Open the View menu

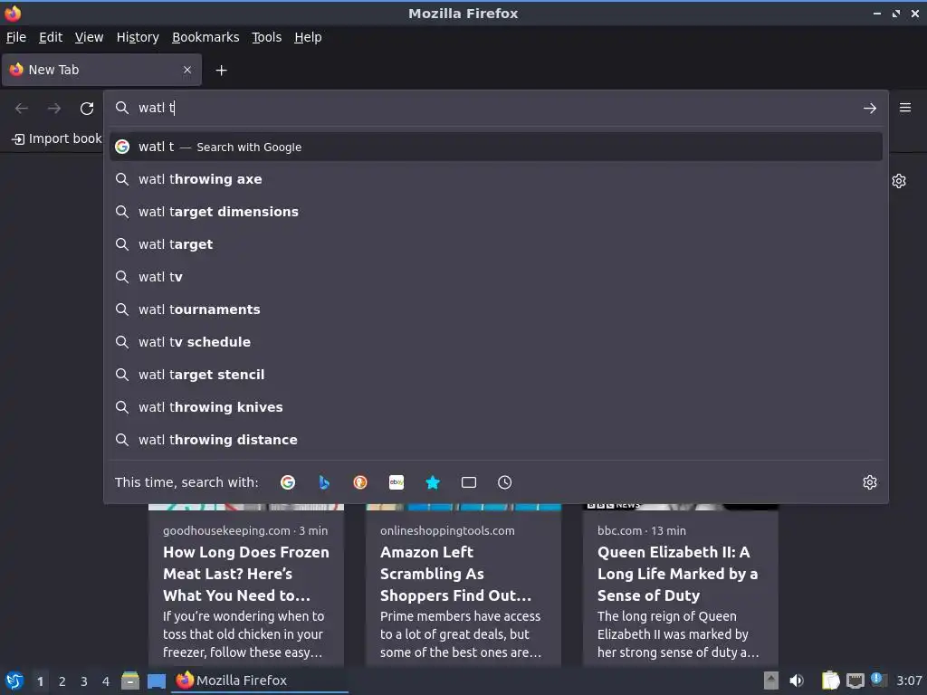coord(90,37)
